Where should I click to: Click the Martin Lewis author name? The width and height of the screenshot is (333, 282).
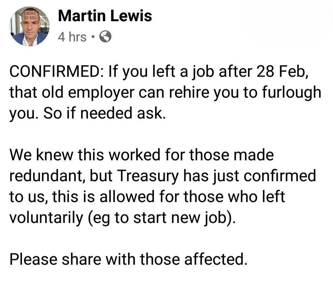[105, 16]
